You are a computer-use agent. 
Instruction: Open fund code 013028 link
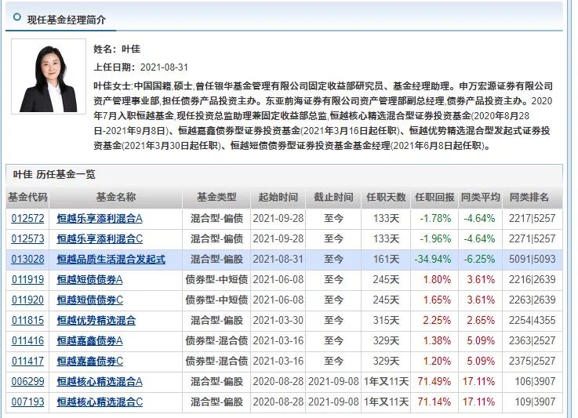tap(27, 259)
